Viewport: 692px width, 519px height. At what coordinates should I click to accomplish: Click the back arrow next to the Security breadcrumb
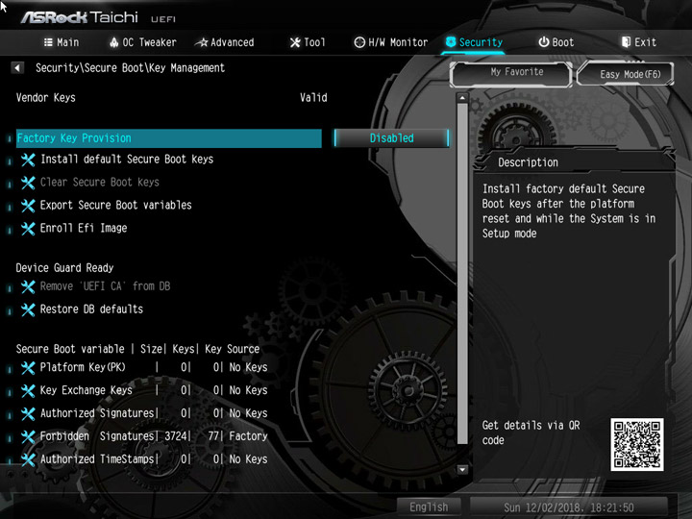(x=17, y=68)
